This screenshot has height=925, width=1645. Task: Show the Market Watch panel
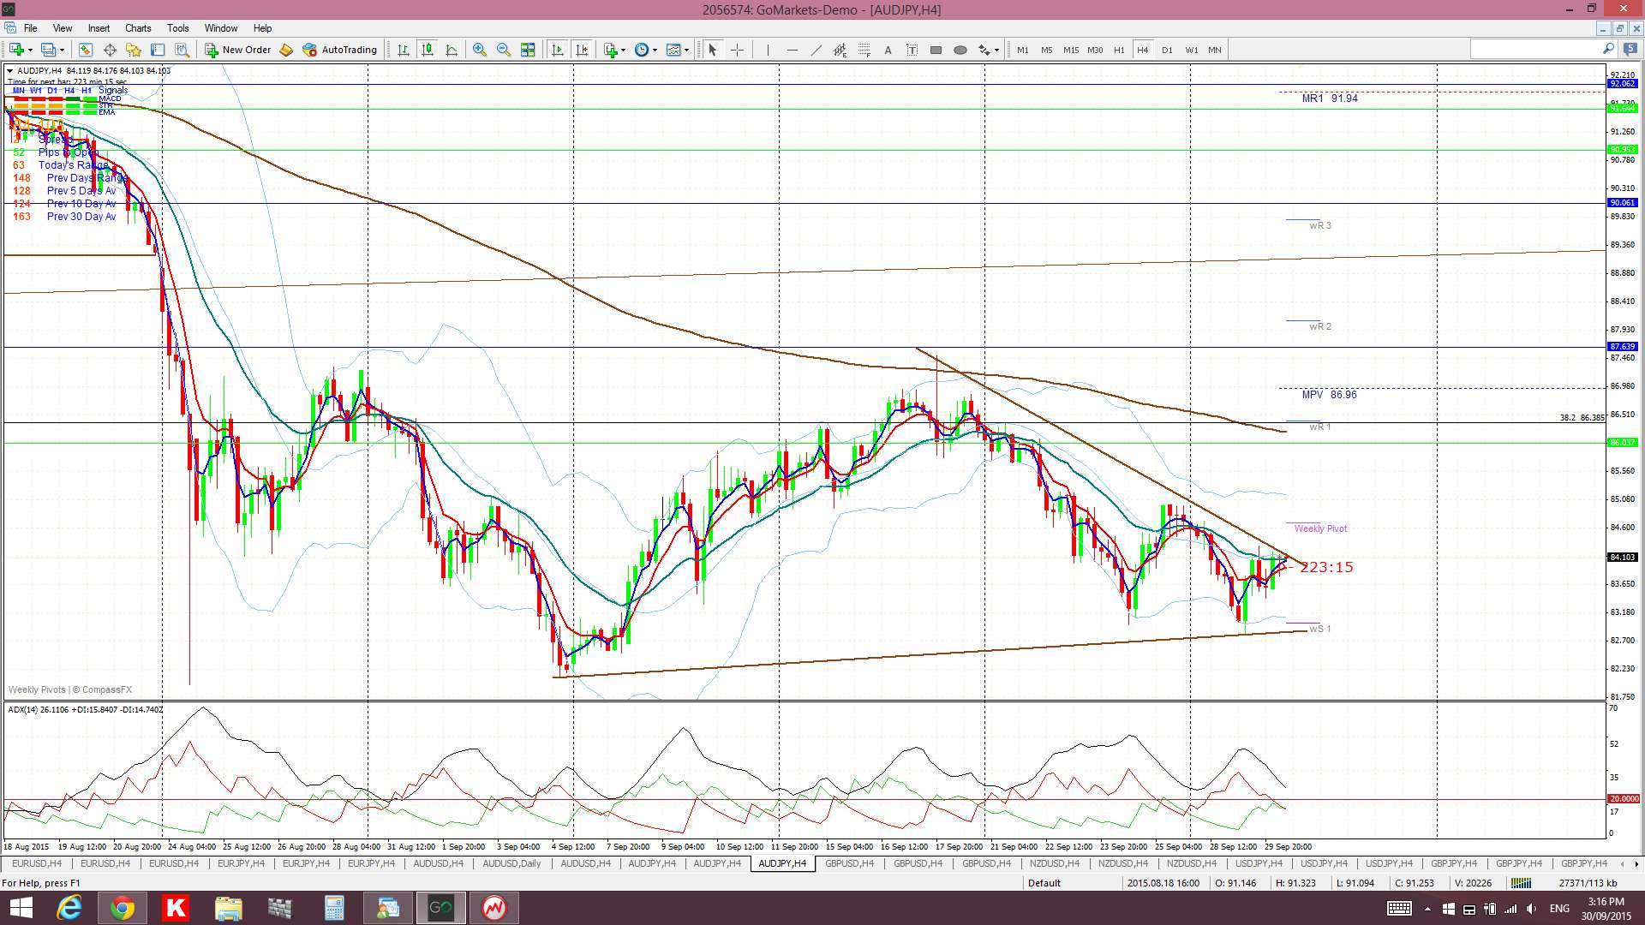coord(86,50)
